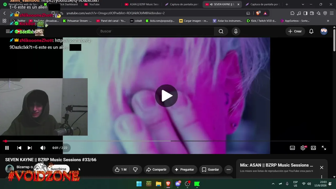Open the video player settings gear

pyautogui.click(x=303, y=148)
